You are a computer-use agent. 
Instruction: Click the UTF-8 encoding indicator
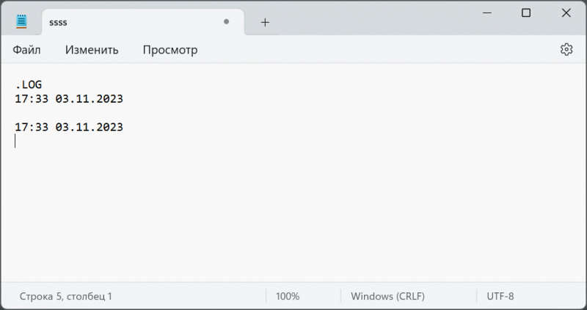[500, 296]
